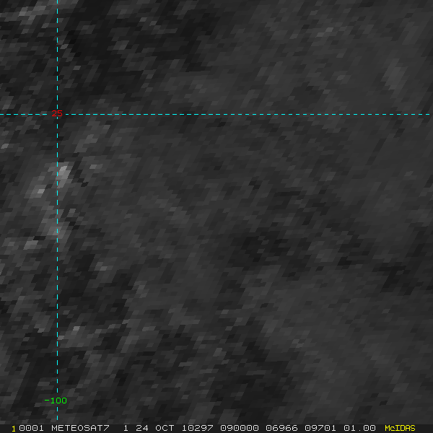Click the 0001 frame number text

point(32,428)
